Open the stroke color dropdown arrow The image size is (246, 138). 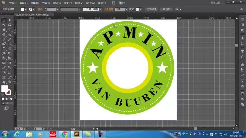point(34,9)
